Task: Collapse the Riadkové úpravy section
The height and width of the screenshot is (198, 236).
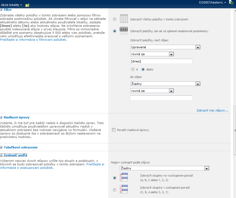Action: coord(1,117)
